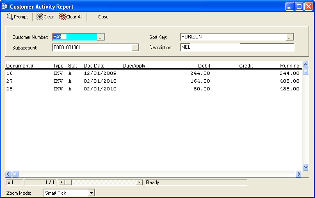This screenshot has width=315, height=198.
Task: Click the Description field containing MEL
Action: click(237, 47)
